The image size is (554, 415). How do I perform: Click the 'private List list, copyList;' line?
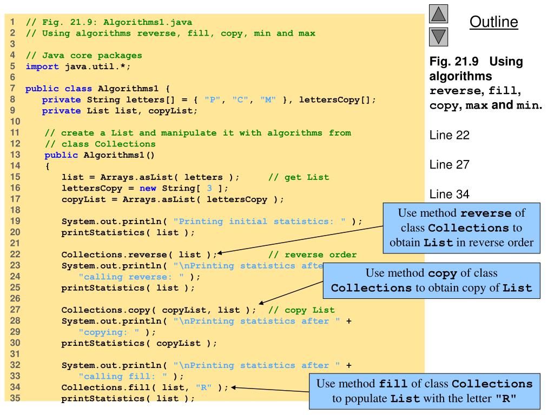click(120, 111)
